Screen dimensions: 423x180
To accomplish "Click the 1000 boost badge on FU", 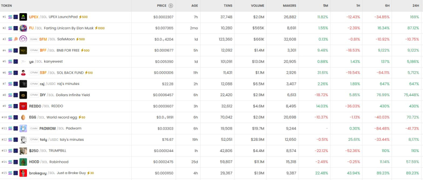I will [x=99, y=28].
